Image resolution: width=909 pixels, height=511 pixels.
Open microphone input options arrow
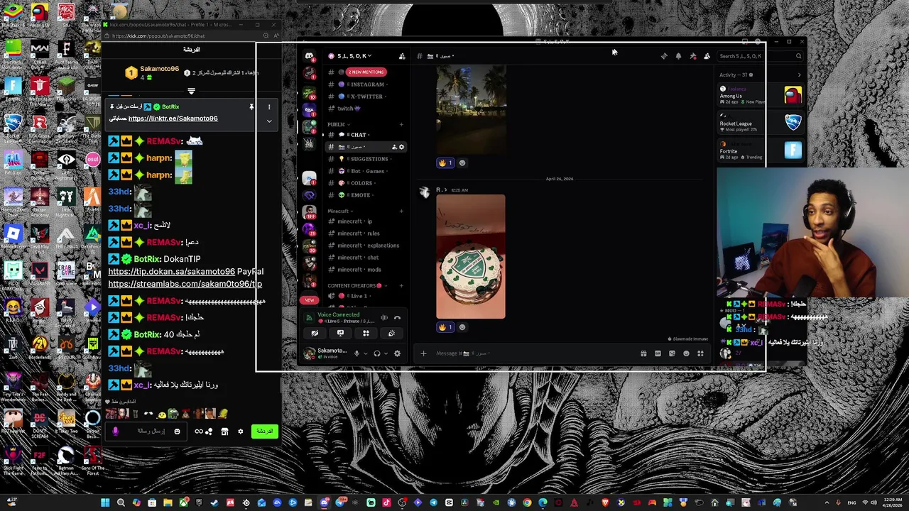click(366, 353)
